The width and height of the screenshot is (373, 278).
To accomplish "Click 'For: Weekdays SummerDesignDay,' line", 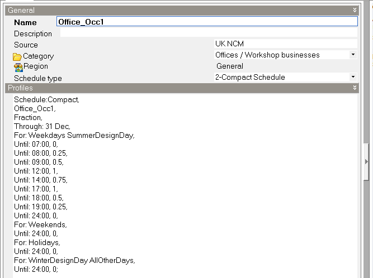I will (74, 135).
